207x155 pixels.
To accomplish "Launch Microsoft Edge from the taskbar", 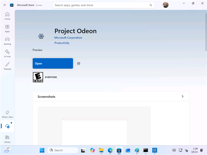I will (110, 150).
